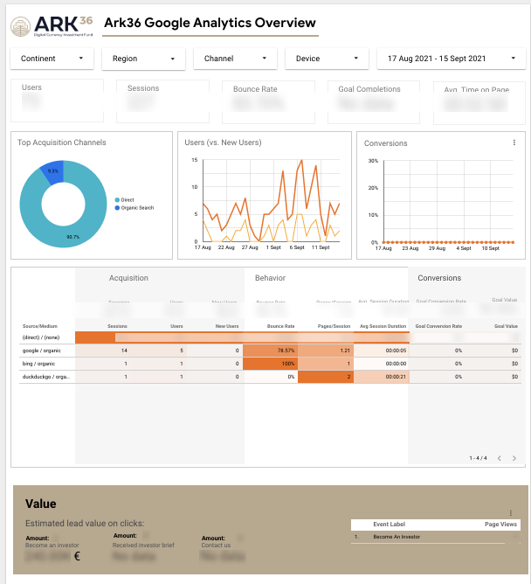Open the Channel filter dropdown
Screen dimensions: 531x584
[235, 59]
